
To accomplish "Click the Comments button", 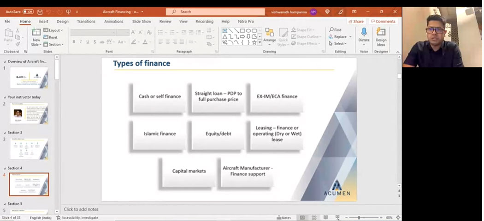I will click(383, 21).
